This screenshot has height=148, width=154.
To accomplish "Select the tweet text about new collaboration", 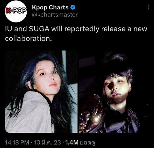I will [76, 34].
